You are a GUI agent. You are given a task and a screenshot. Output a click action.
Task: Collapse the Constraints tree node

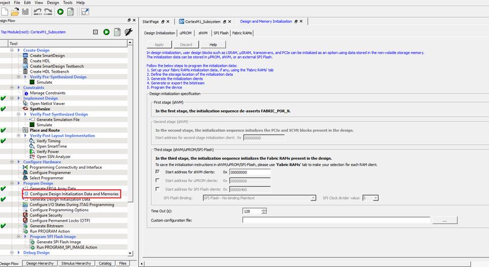tap(12, 87)
